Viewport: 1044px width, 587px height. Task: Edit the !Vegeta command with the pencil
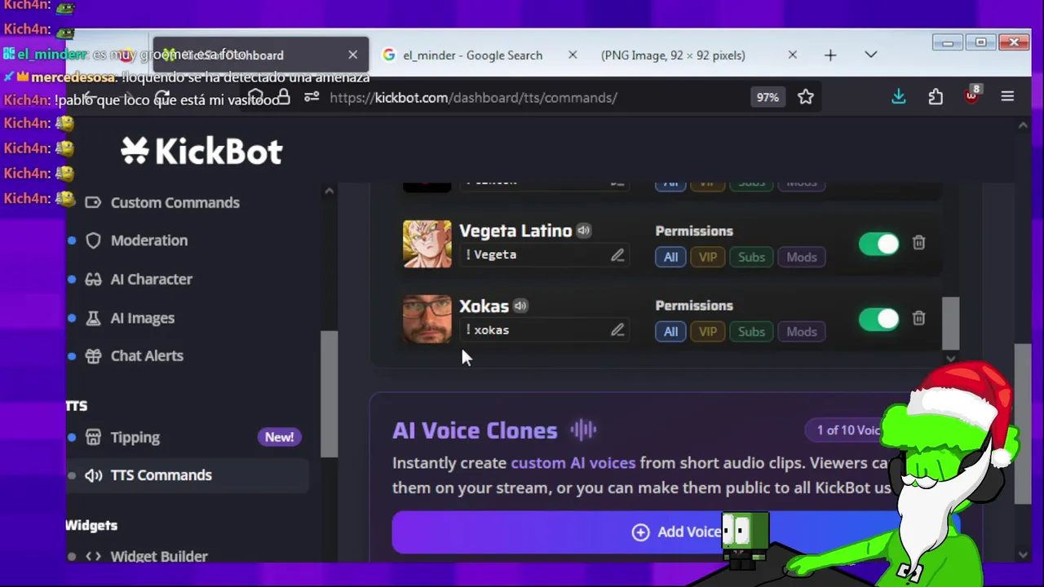coord(617,255)
